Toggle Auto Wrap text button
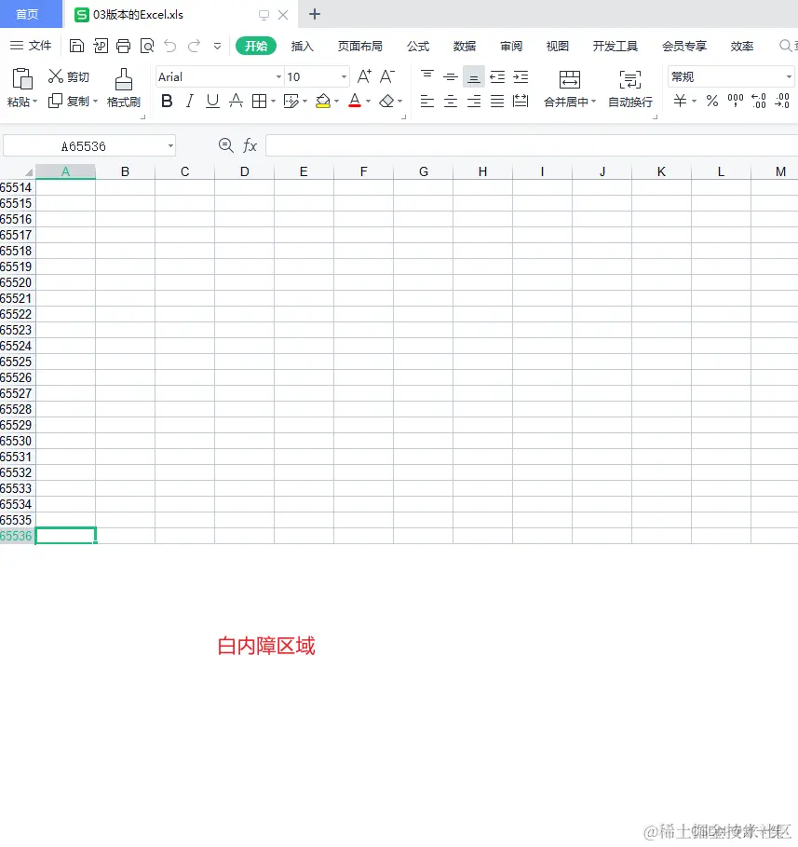The width and height of the screenshot is (798, 847). [x=630, y=89]
